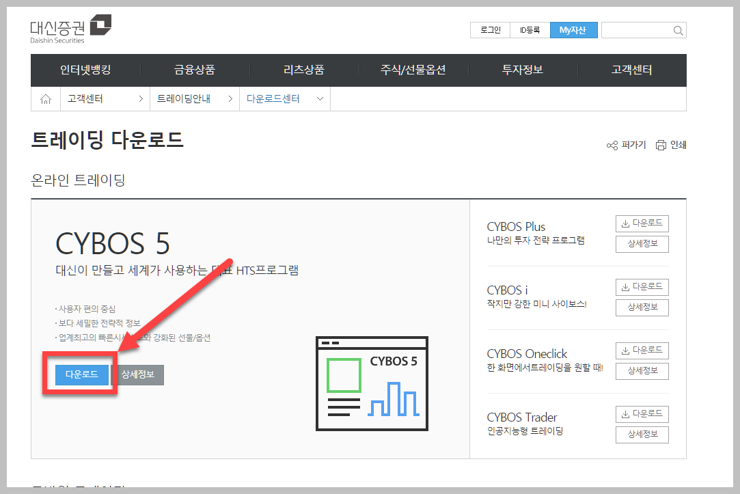
Task: Click the CYBOS Trader title text
Action: (522, 417)
